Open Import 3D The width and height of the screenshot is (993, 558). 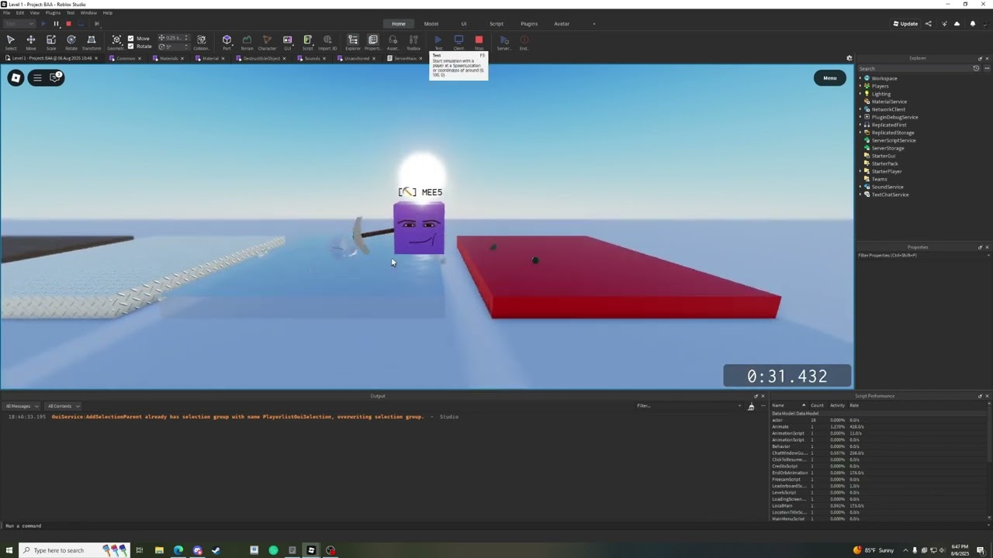click(x=327, y=42)
